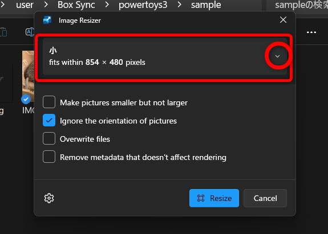Check Remove metadata that doesn't affect rendering
Image resolution: width=328 pixels, height=234 pixels.
click(49, 157)
